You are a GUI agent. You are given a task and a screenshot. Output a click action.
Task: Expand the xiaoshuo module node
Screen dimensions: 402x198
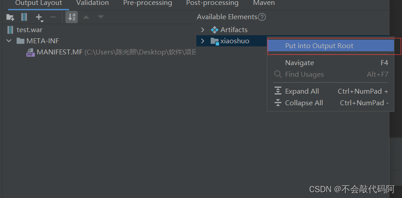tap(203, 41)
